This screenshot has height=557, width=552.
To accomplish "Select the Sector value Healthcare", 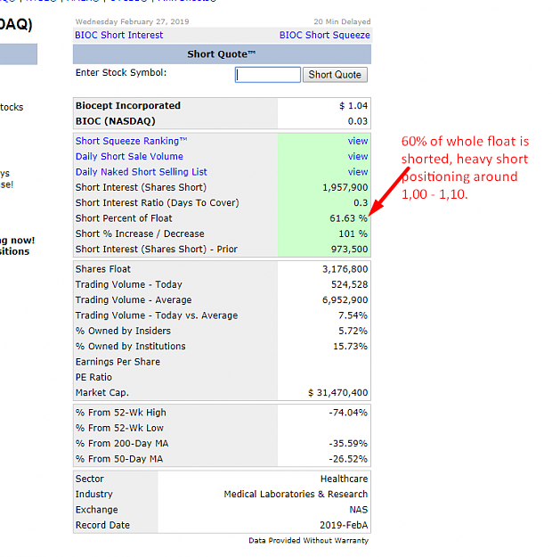I will tap(344, 479).
